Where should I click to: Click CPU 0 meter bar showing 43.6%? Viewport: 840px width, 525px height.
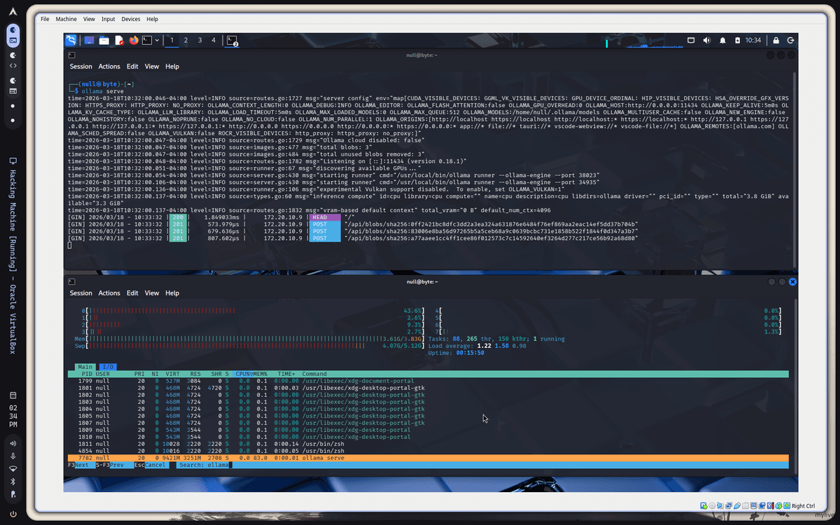point(253,310)
